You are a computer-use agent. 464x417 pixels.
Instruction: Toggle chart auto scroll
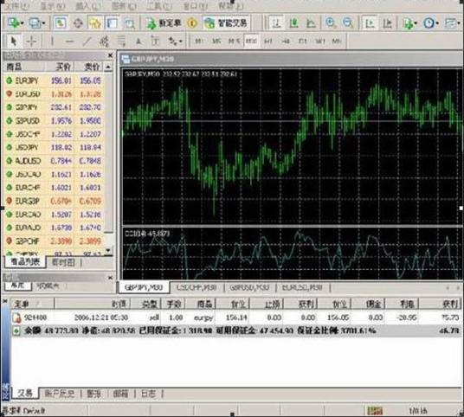coord(370,23)
